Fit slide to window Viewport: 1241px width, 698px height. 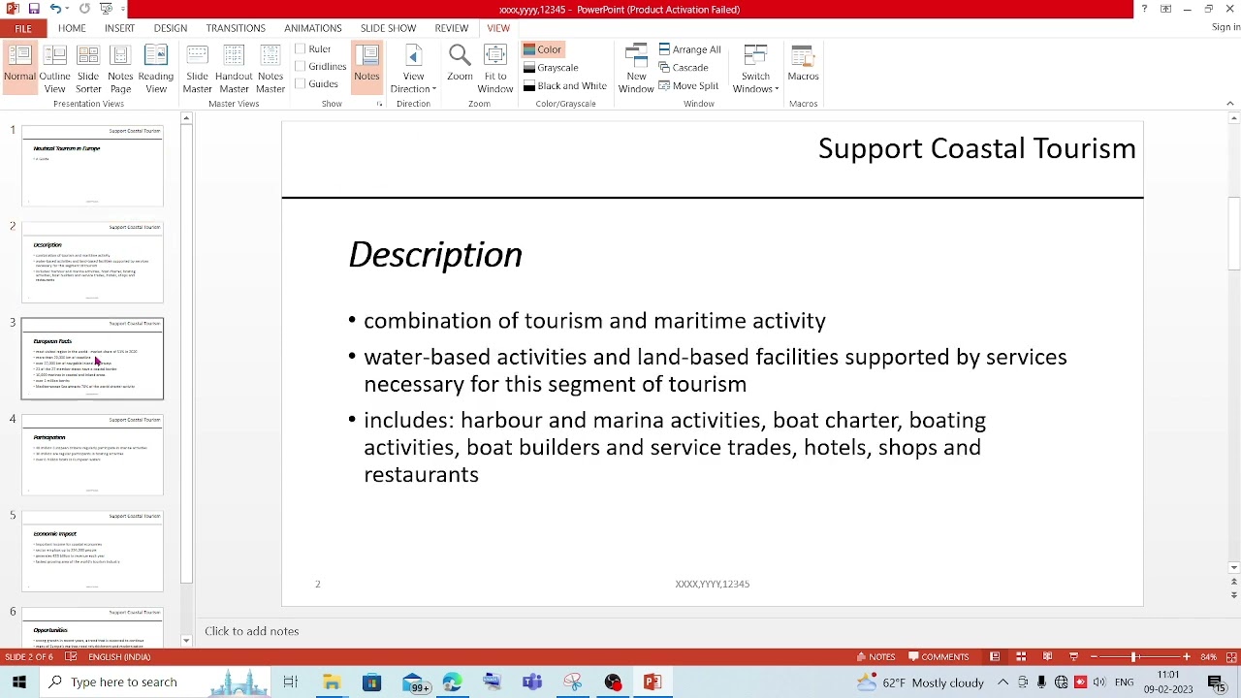click(x=494, y=68)
